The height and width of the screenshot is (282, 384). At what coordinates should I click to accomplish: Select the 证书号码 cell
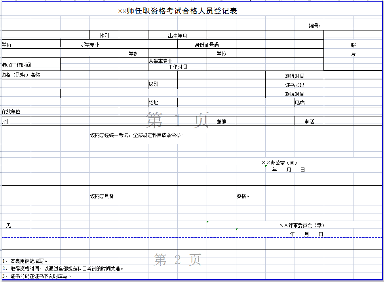[x=295, y=85]
